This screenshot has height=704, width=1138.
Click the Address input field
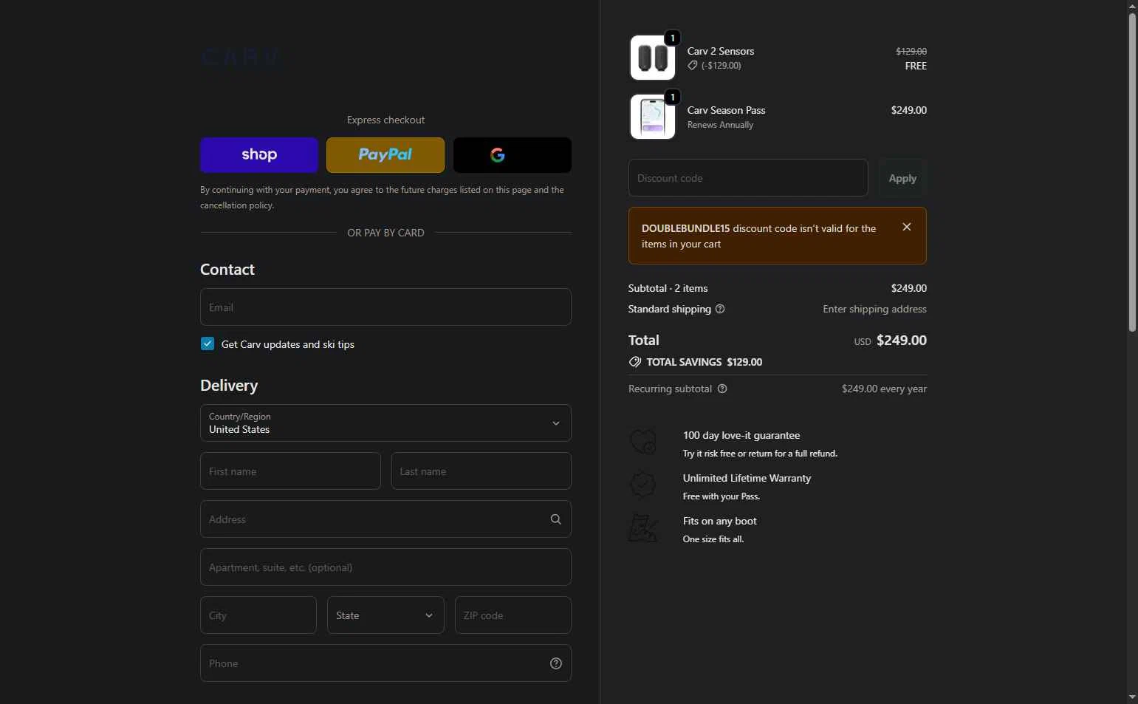[x=385, y=519]
